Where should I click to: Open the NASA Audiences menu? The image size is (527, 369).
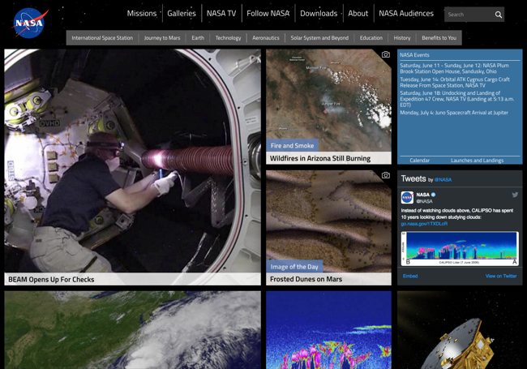click(x=406, y=14)
